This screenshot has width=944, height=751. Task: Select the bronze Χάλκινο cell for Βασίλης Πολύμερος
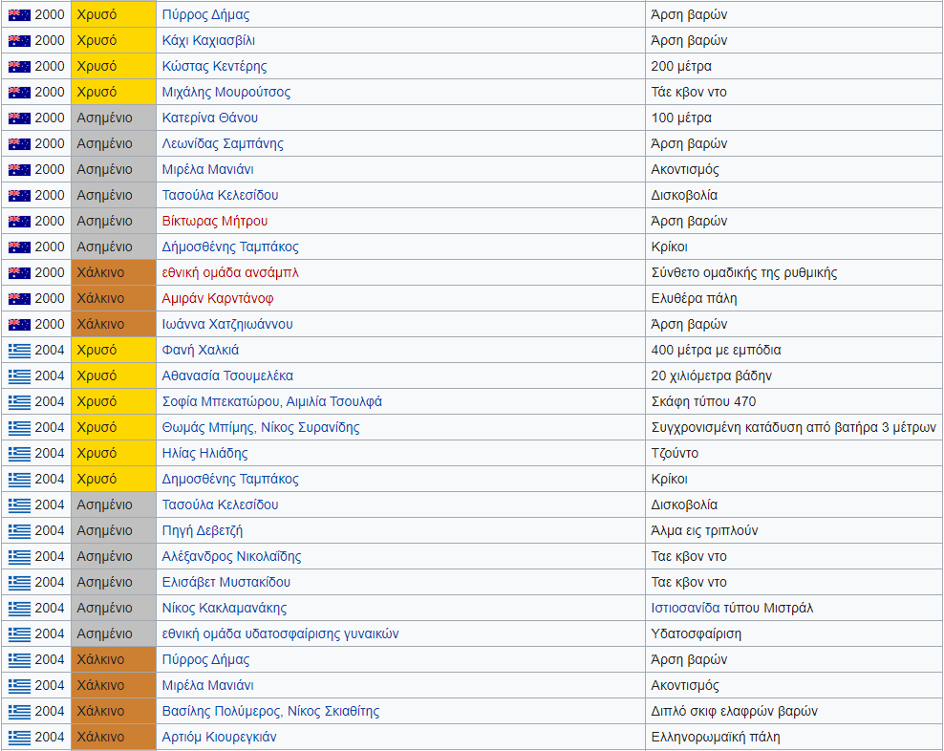[x=113, y=712]
